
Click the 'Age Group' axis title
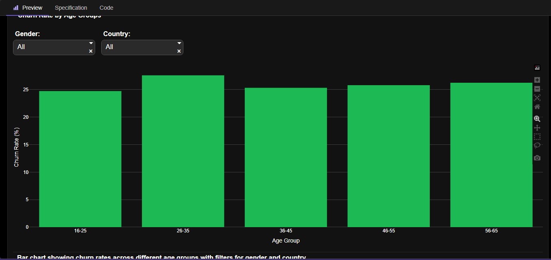[x=286, y=241]
